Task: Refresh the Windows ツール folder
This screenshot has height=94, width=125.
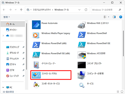Action: tap(86, 10)
